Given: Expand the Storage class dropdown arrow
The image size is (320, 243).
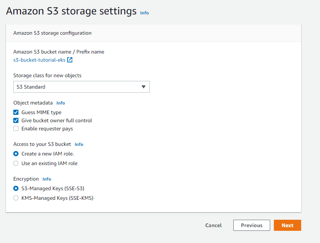Looking at the screenshot, I should coord(144,87).
